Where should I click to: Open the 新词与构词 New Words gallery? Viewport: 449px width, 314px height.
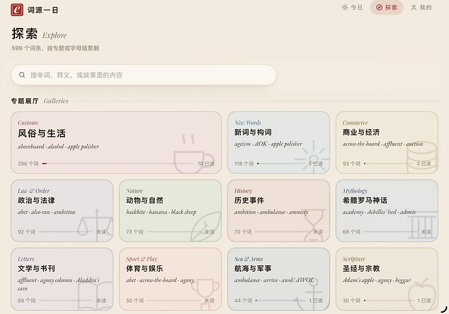tap(279, 142)
